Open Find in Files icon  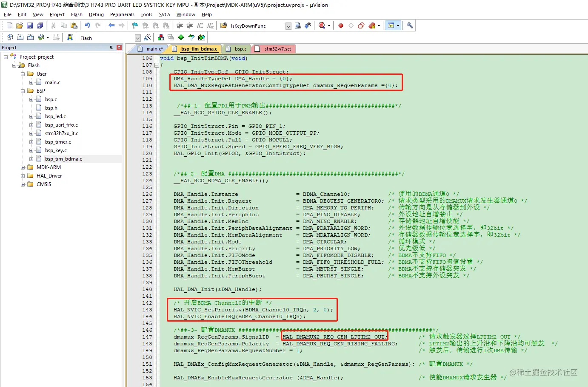pyautogui.click(x=223, y=25)
